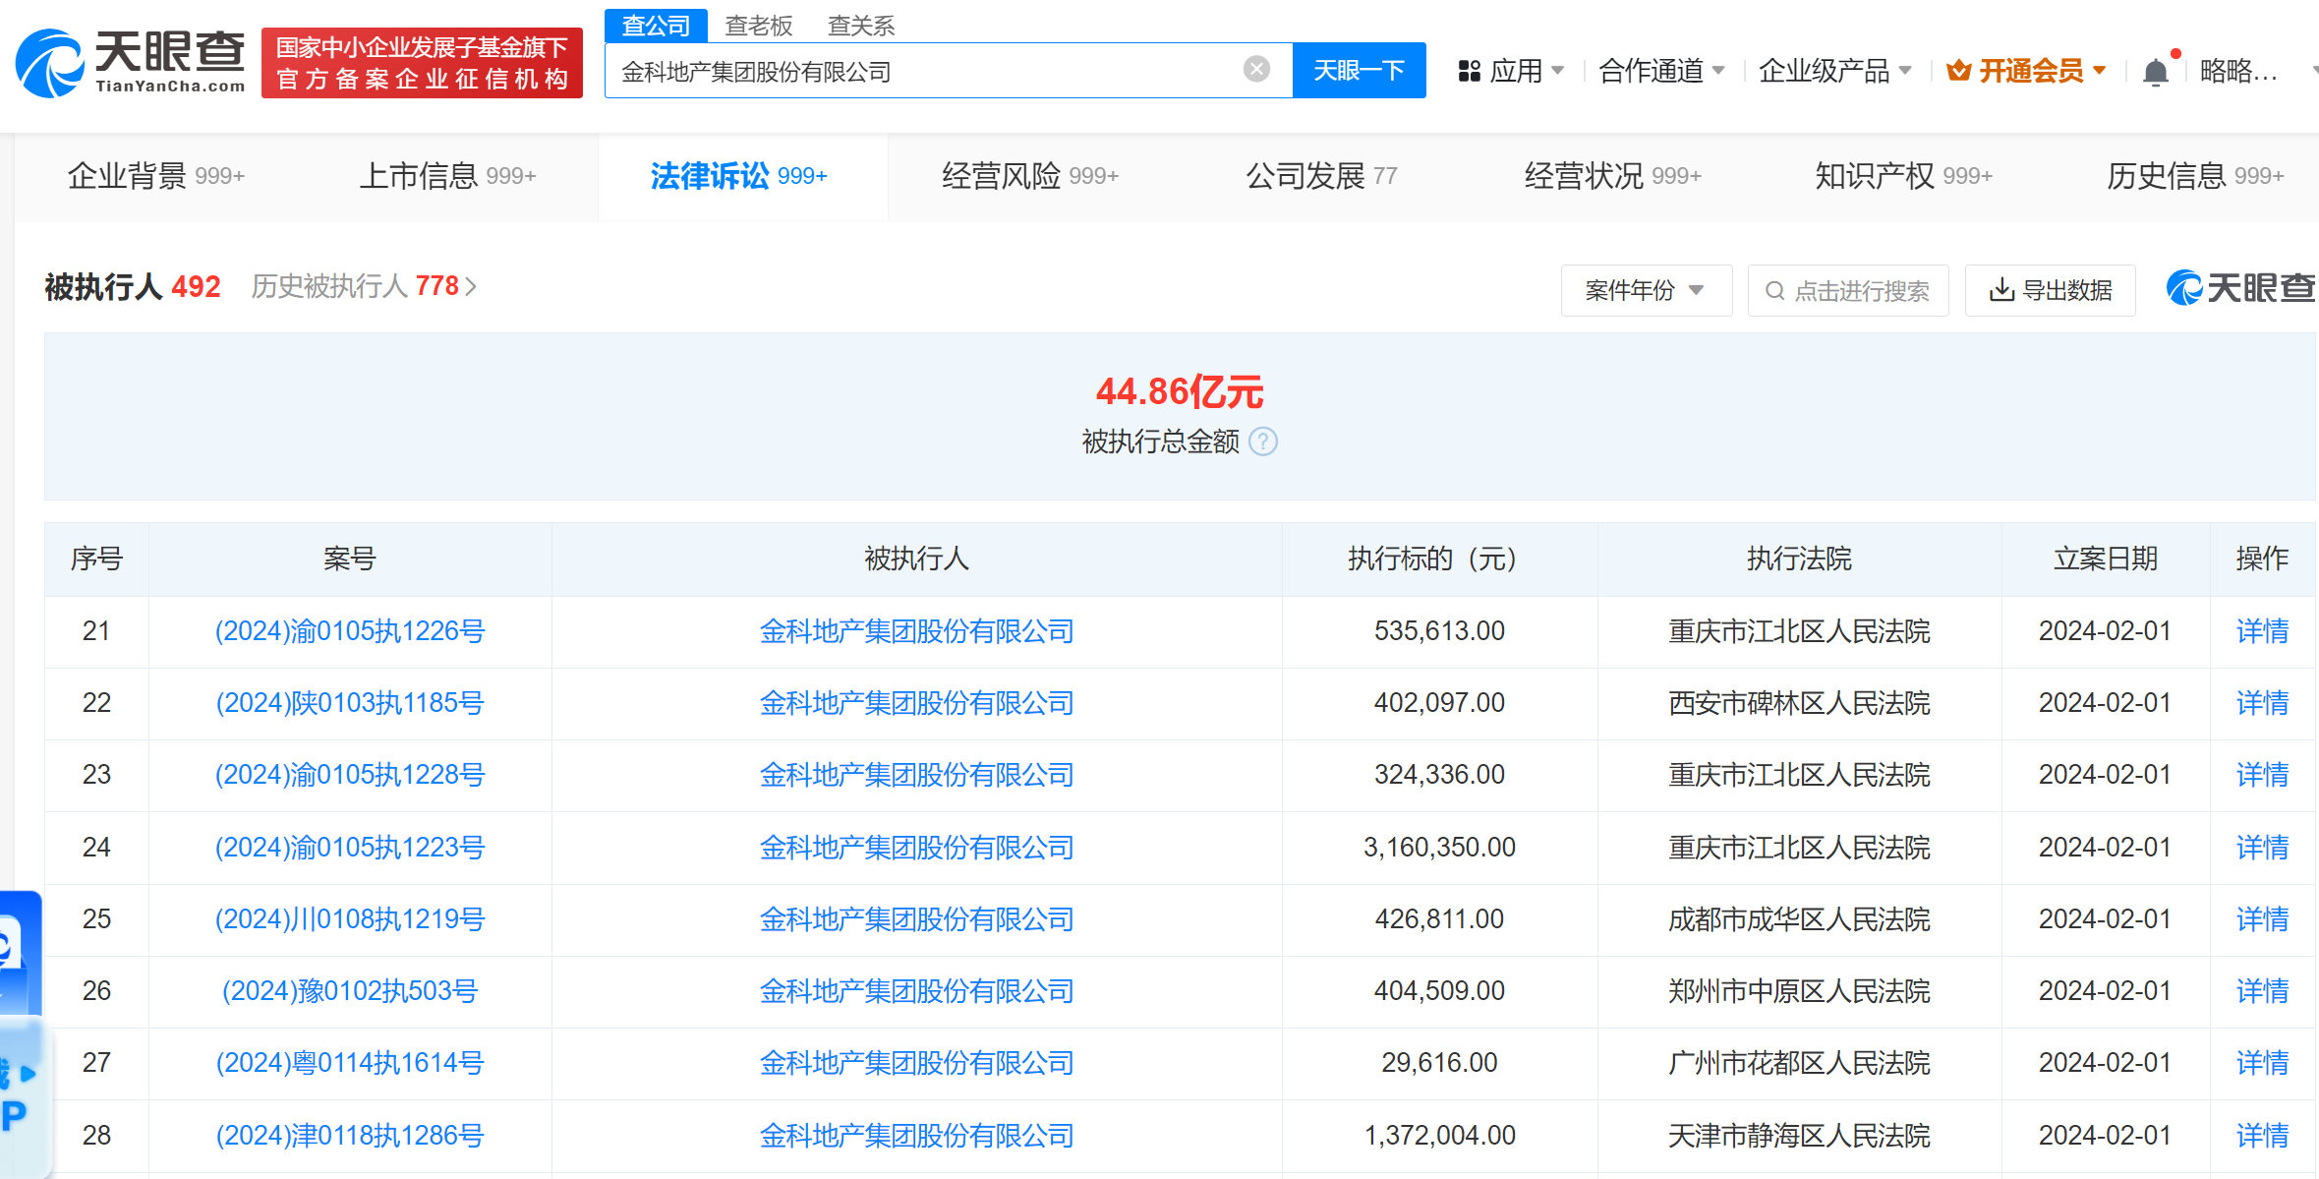
Task: Click the 天眼一下 search button
Action: tap(1359, 70)
